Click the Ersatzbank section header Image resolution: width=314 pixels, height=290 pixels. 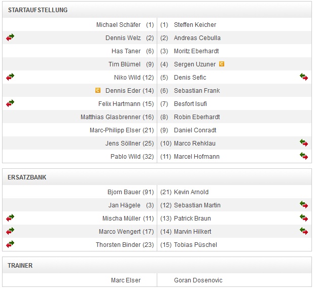[29, 177]
